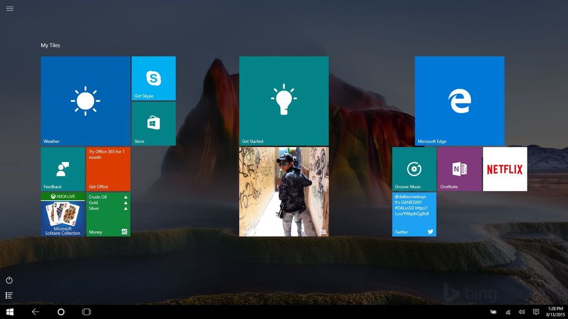
Task: Open the Weather tile
Action: point(84,100)
